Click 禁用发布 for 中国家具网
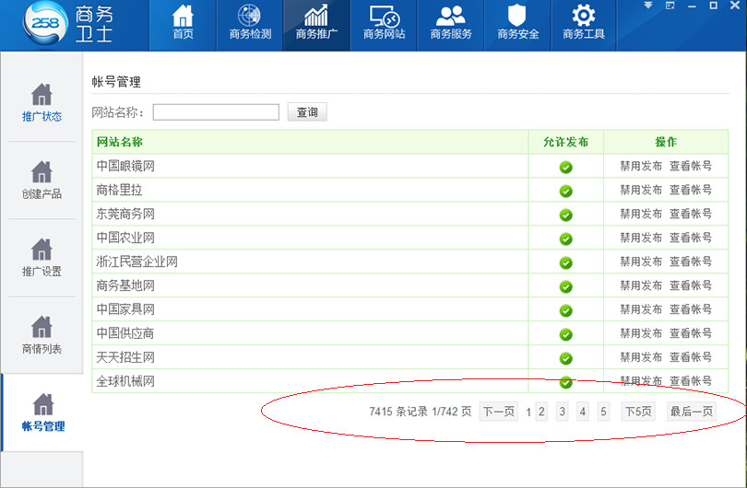The height and width of the screenshot is (488, 747). (641, 309)
